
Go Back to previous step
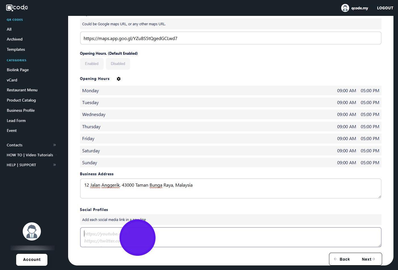tap(342, 259)
